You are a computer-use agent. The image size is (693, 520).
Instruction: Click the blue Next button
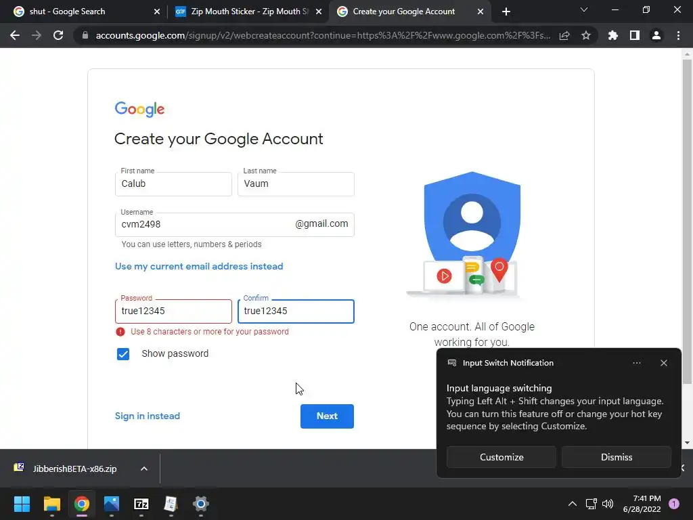327,416
